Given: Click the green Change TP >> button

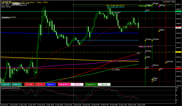Looking at the screenshot, I should click(91, 84).
